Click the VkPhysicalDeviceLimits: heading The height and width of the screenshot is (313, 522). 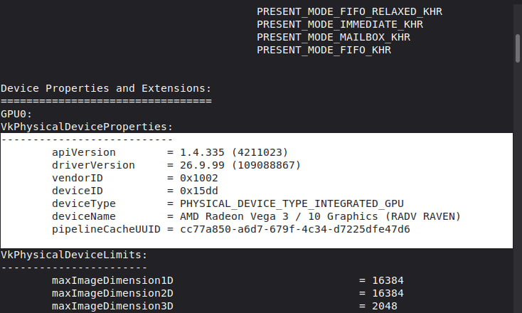click(x=74, y=255)
